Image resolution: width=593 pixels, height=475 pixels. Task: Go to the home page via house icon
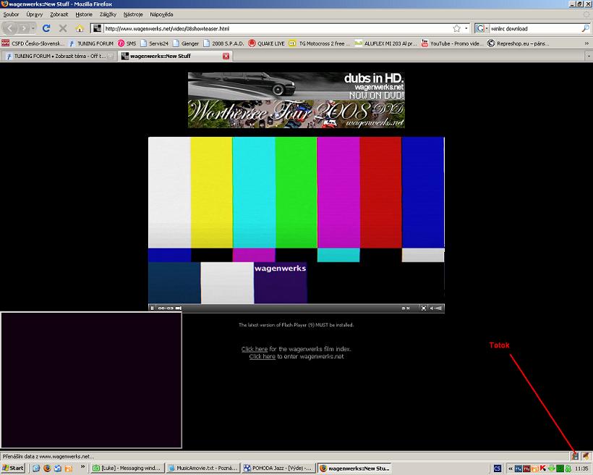coord(80,28)
